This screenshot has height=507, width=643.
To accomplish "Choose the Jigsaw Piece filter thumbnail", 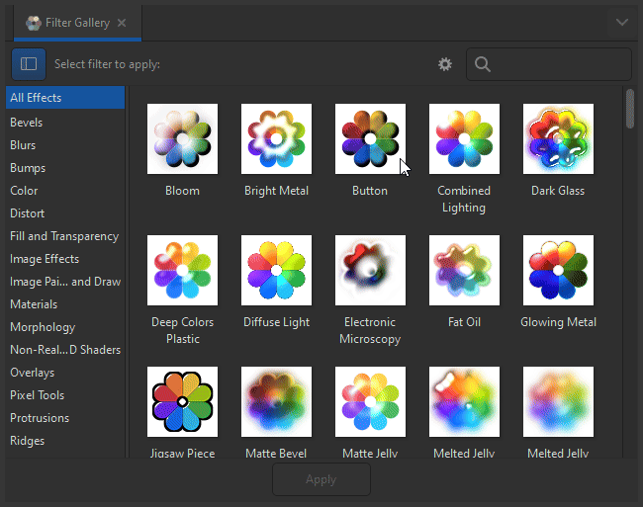I will coord(182,402).
